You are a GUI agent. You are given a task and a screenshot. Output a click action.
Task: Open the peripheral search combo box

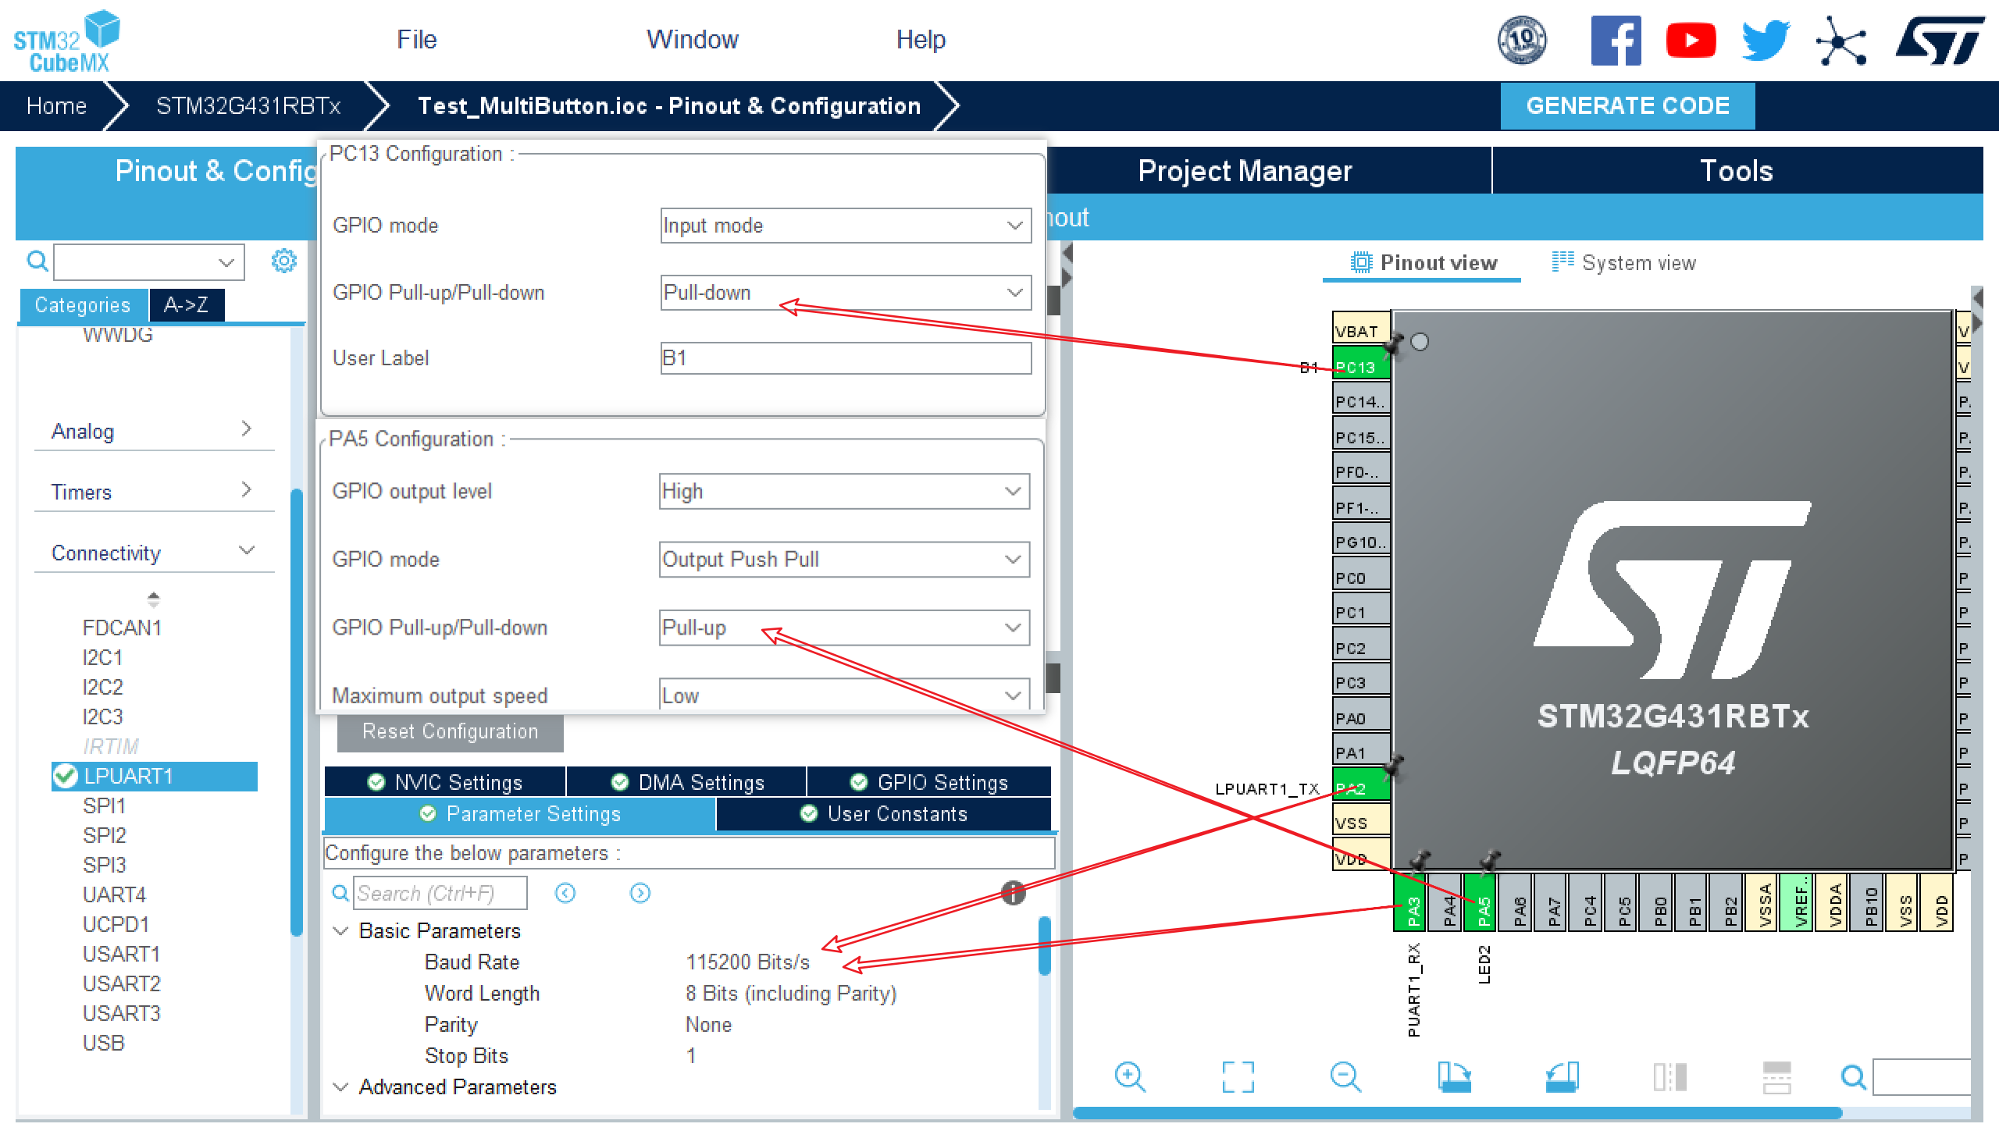click(x=148, y=261)
